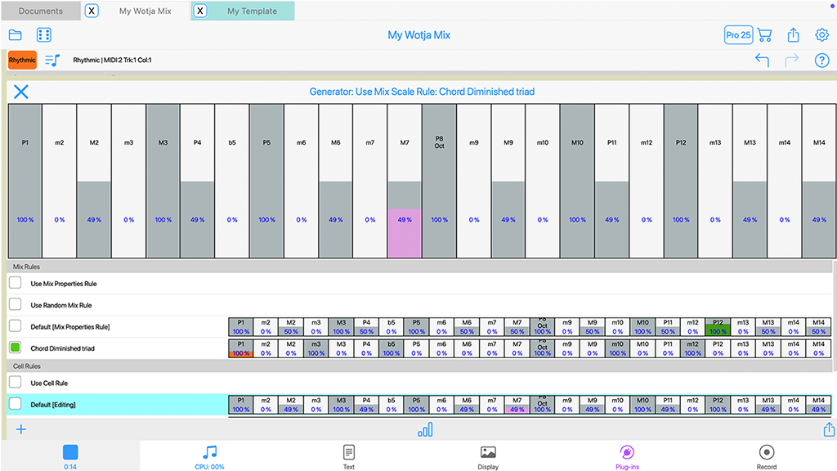The width and height of the screenshot is (837, 471).
Task: Enable Use Mix Properties Rule checkbox
Action: point(16,283)
